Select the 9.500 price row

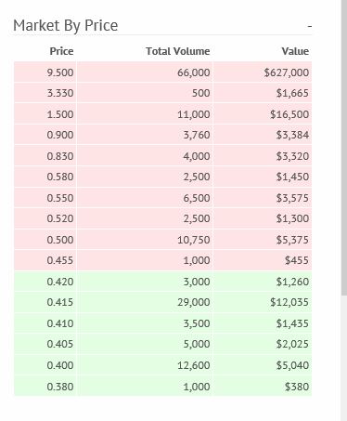tap(163, 72)
